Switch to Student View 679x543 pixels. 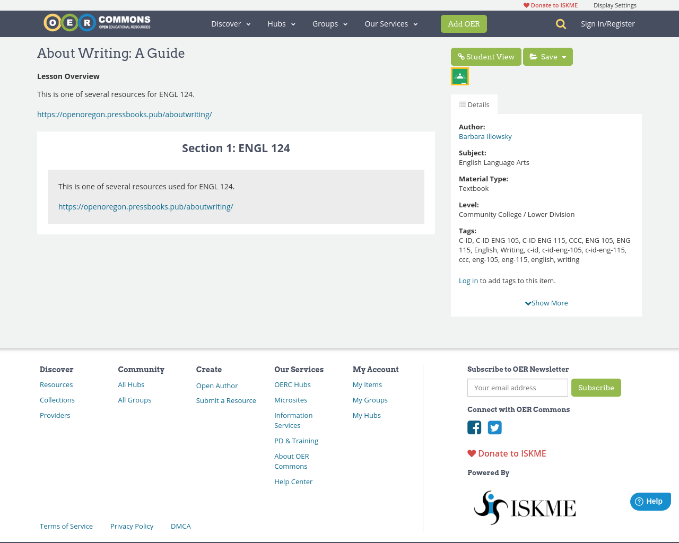point(486,57)
